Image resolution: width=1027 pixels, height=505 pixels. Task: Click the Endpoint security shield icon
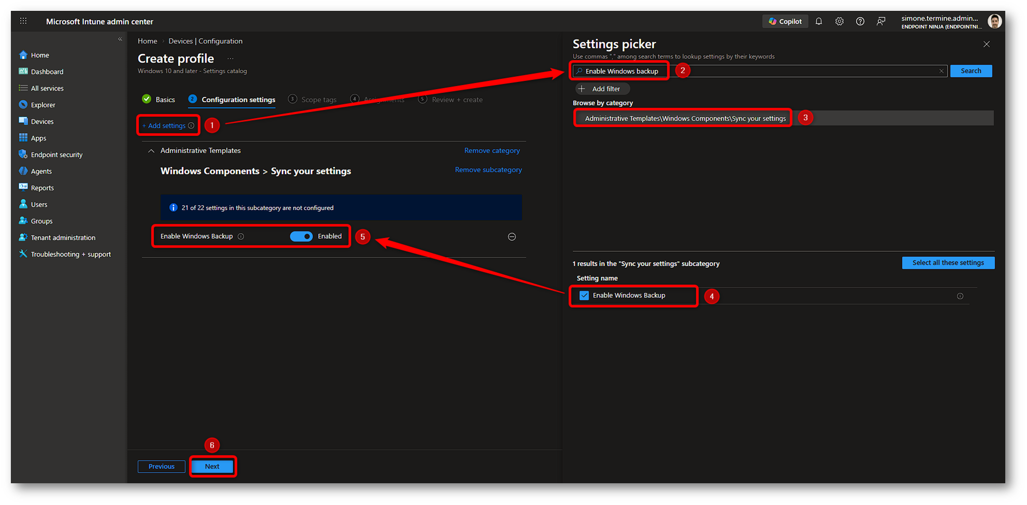point(23,154)
